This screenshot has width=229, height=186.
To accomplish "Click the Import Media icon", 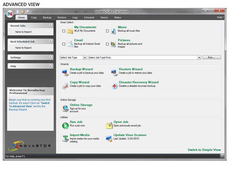I will 65,139.
